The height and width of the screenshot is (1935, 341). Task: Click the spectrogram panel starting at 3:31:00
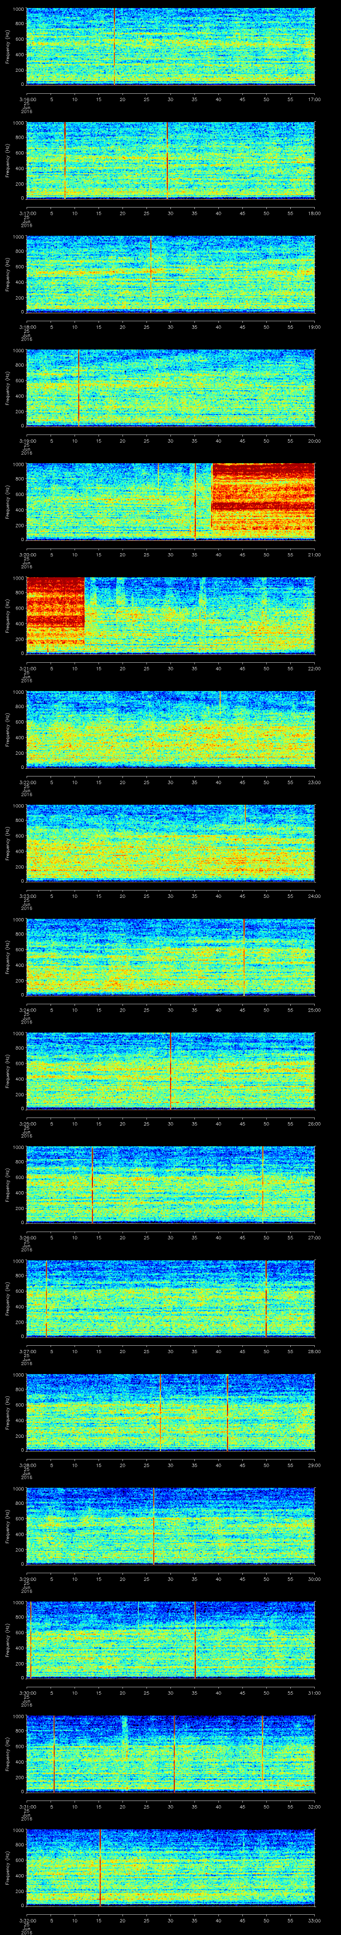171,1753
